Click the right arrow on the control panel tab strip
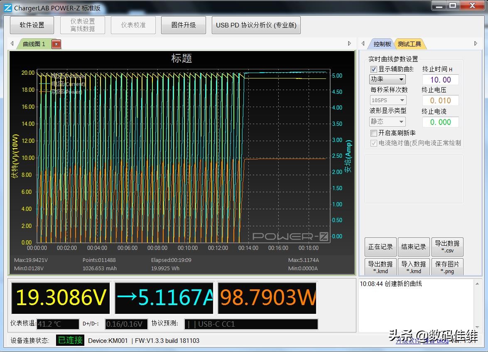 tap(476, 43)
